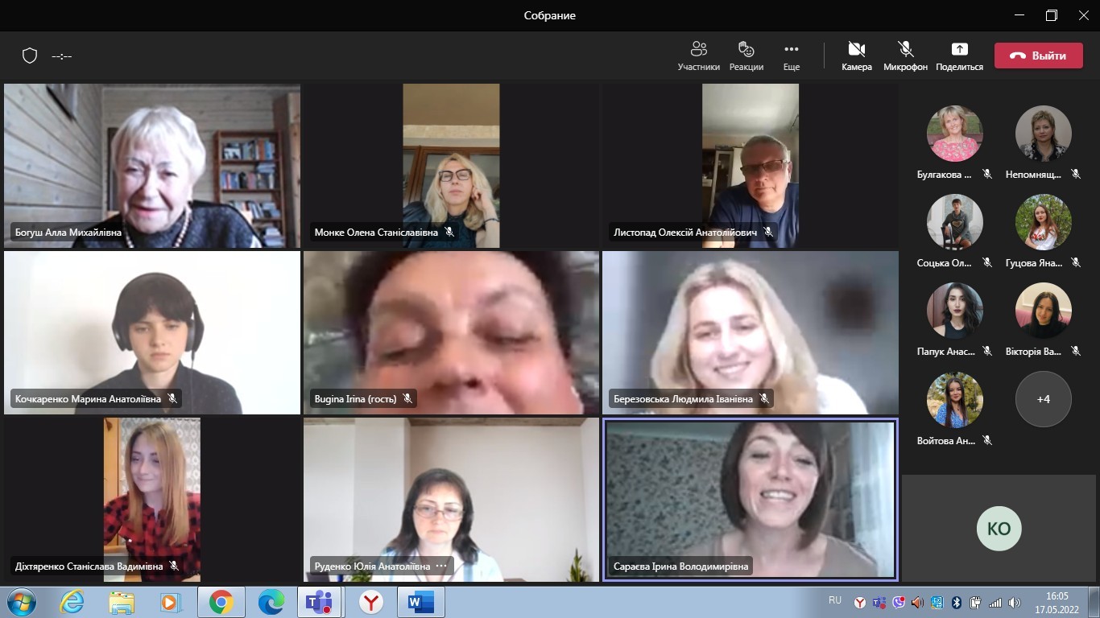The width and height of the screenshot is (1100, 618).
Task: Click the muted mic icon beside Діхтяренко Станіслава Вадимівна
Action: [174, 566]
